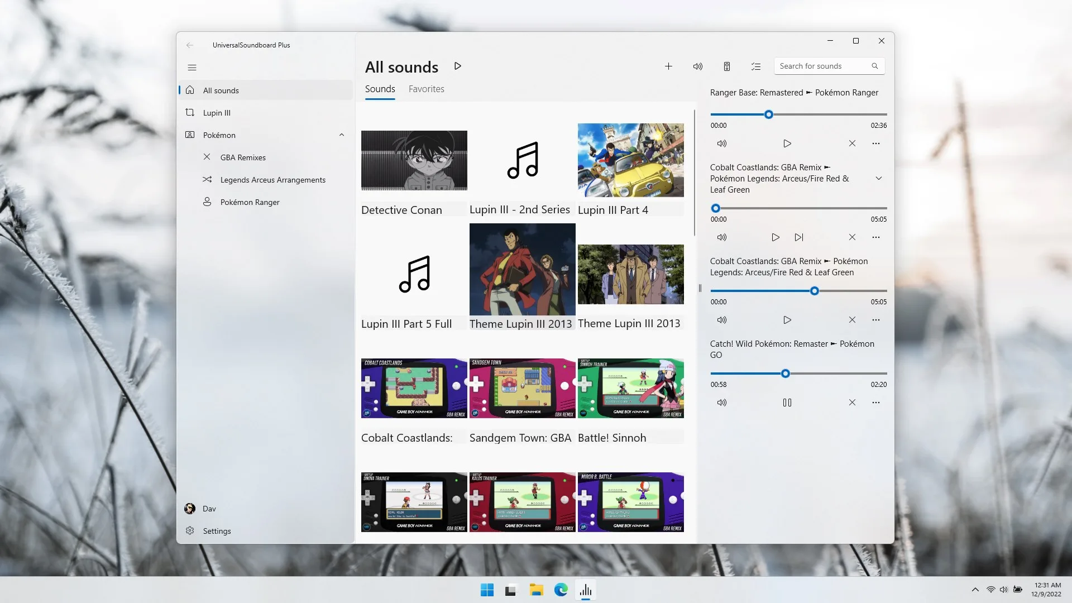Click the Detective Conan sound thumbnail
Viewport: 1072px width, 603px height.
coord(414,160)
